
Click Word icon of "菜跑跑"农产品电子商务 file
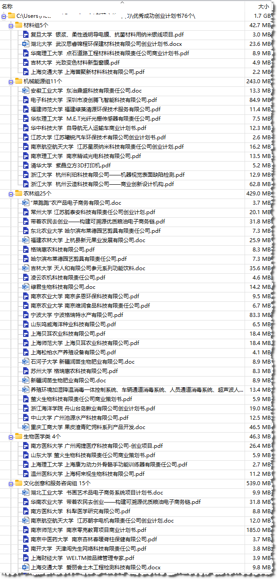pos(25,203)
